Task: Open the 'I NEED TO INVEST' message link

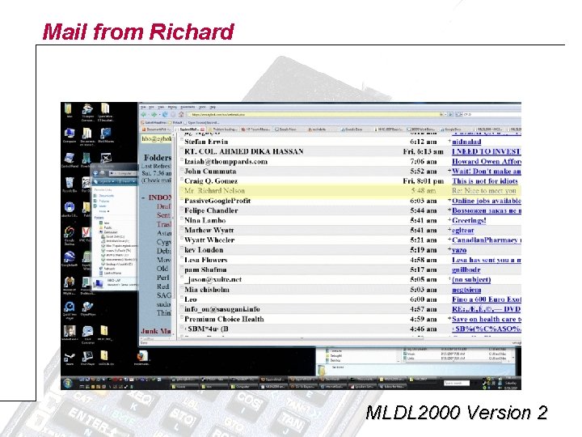Action: click(x=487, y=151)
